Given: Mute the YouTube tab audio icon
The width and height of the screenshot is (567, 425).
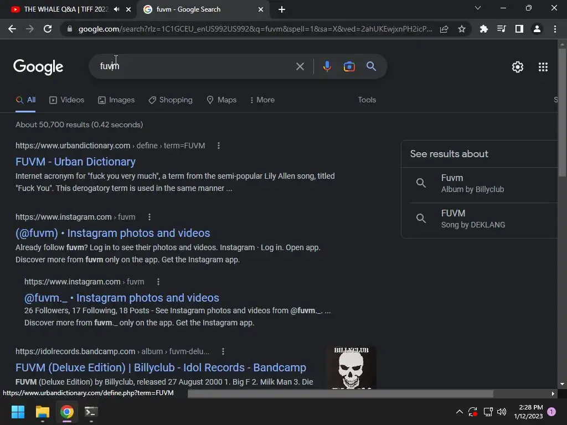Looking at the screenshot, I should pos(116,9).
